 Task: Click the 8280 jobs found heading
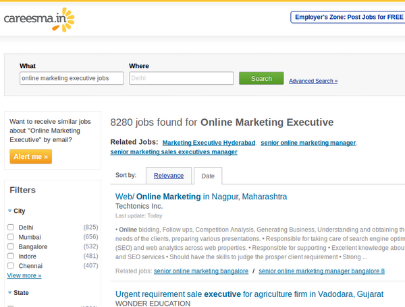[222, 123]
